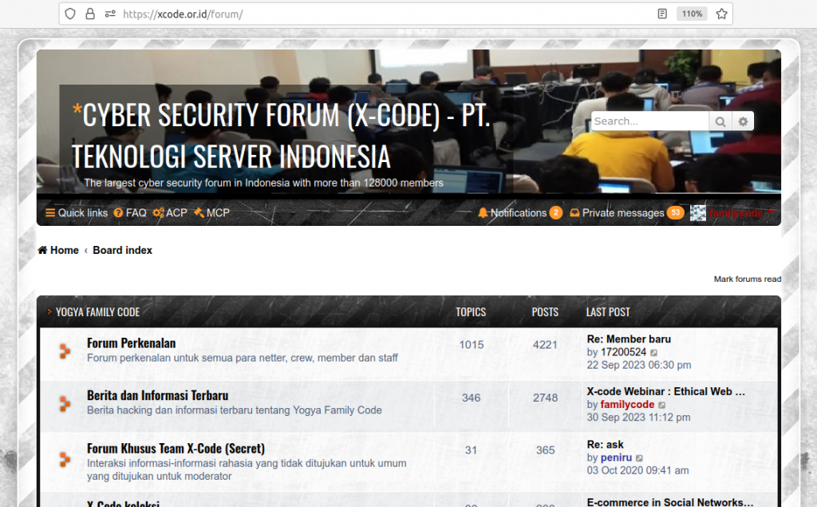The image size is (817, 507).
Task: Open last post "Re: ask"
Action: click(x=606, y=445)
